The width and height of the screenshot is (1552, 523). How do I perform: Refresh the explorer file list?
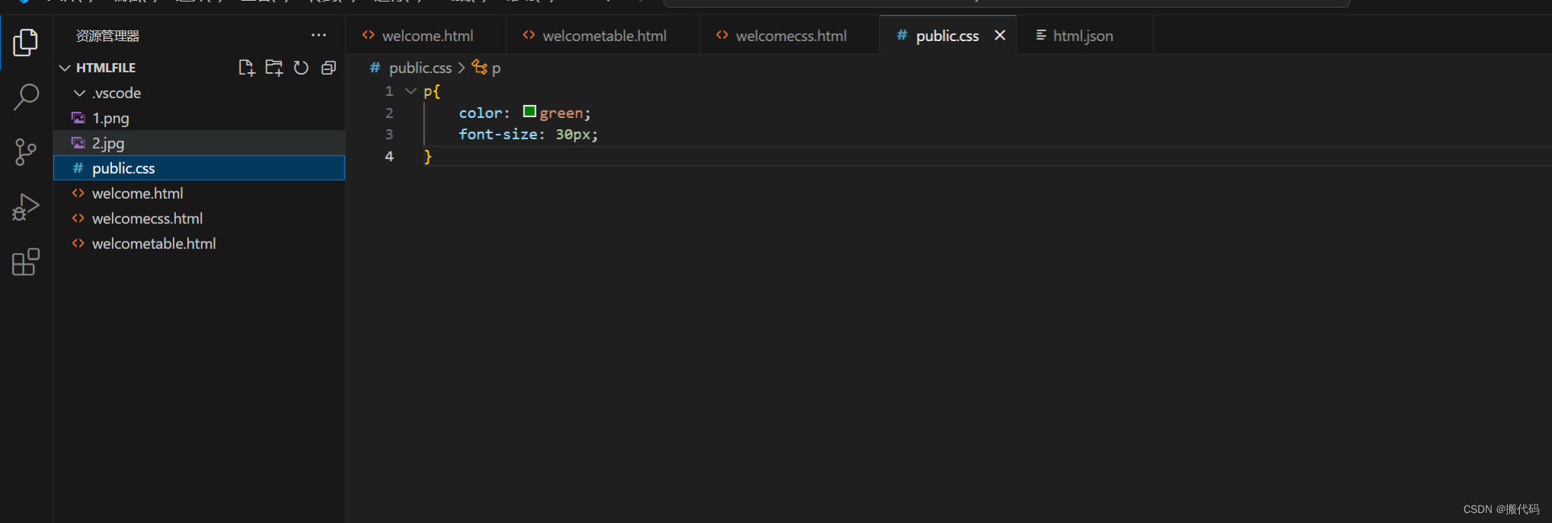click(301, 68)
